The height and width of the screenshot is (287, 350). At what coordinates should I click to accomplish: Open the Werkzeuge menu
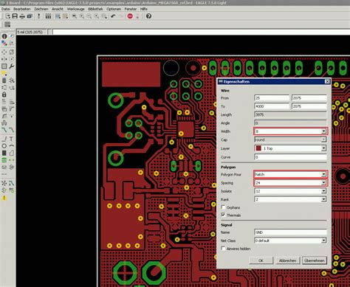click(x=75, y=9)
